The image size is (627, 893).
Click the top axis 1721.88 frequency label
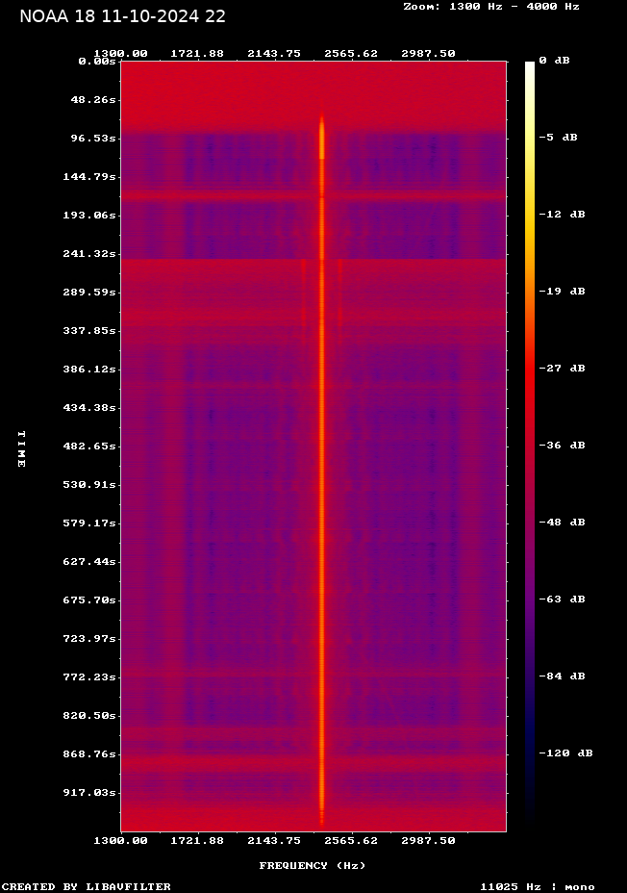click(197, 54)
